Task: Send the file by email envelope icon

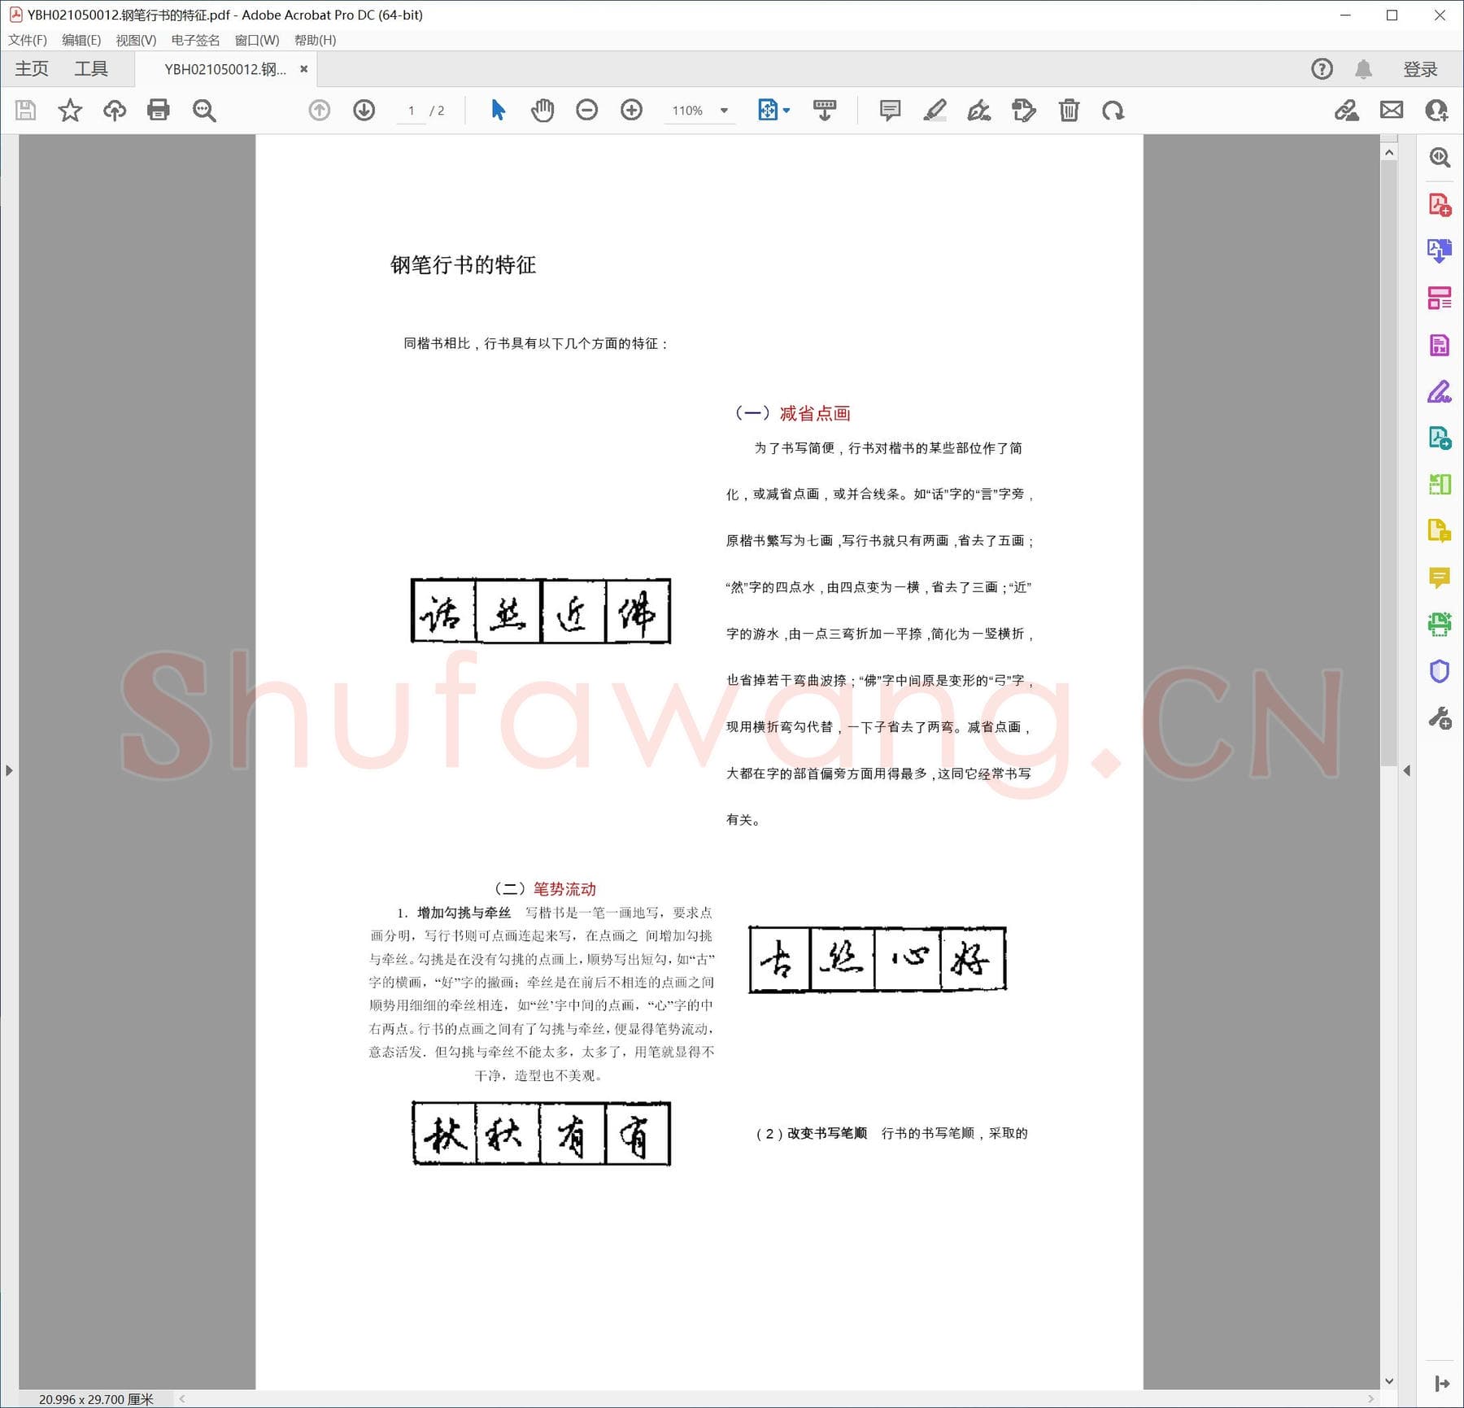Action: [1392, 110]
